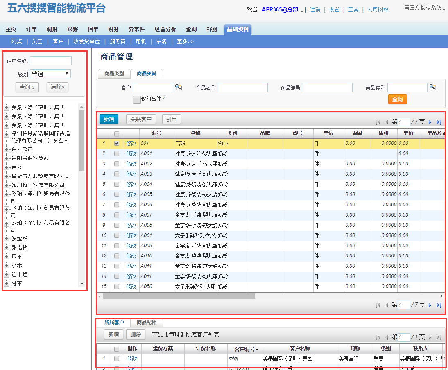This screenshot has width=448, height=370.
Task: Click the customer lookup magnifier icon
Action: pos(178,87)
